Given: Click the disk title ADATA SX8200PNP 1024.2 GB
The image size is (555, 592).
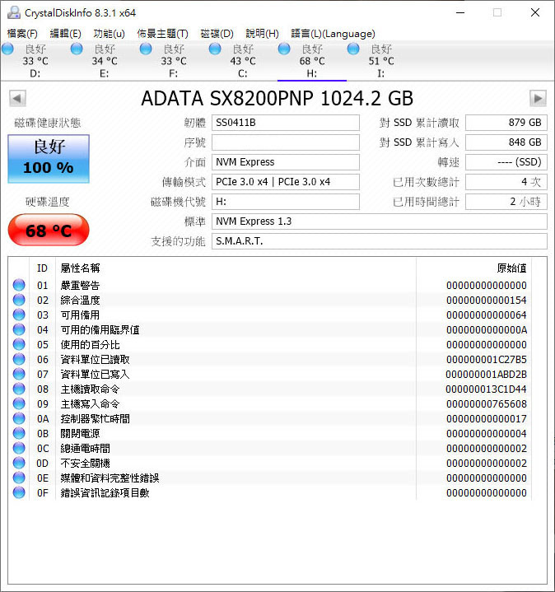Looking at the screenshot, I should 277,99.
